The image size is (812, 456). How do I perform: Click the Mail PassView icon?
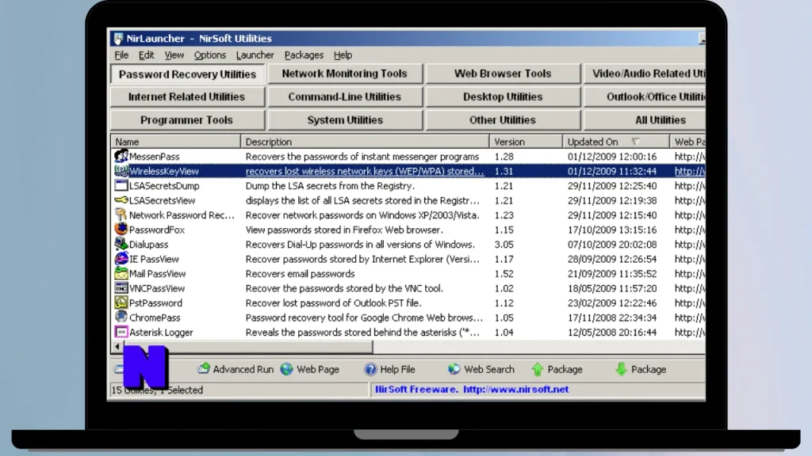[x=121, y=273]
